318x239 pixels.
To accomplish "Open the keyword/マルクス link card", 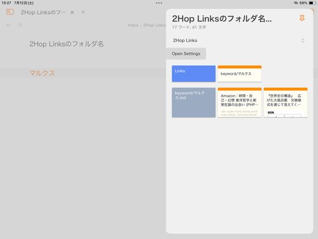I will pos(240,73).
